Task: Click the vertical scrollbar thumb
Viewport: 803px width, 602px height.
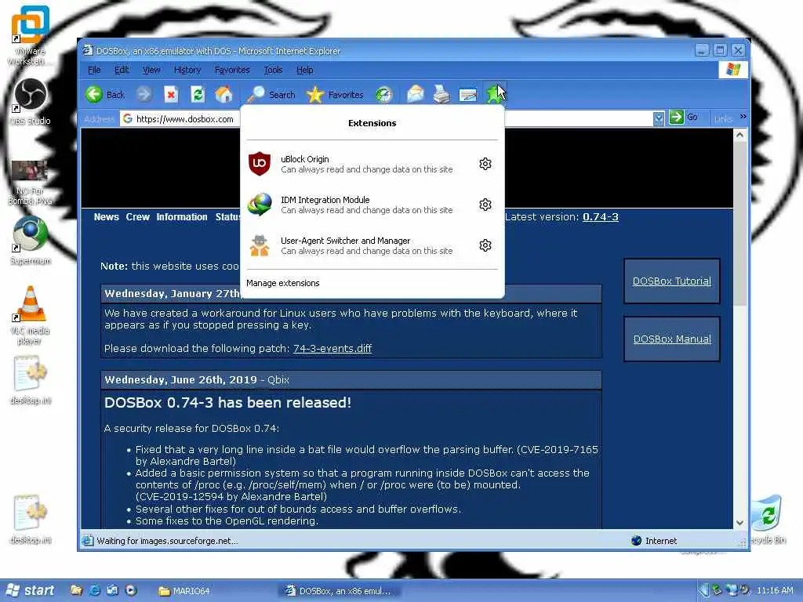Action: coord(739,224)
